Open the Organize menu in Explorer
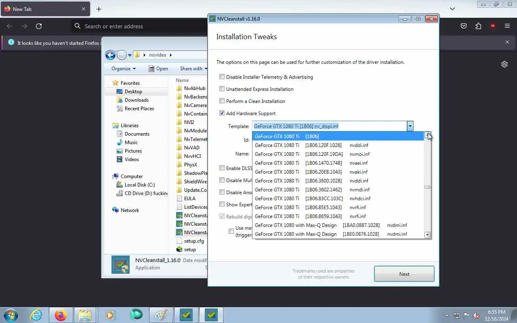This screenshot has height=323, width=517. click(124, 68)
